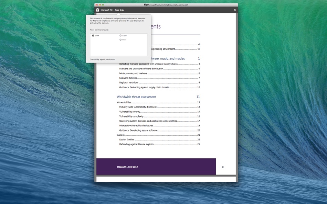This screenshot has width=327, height=204.
Task: Click the MicrosoftSecurityIntelligenceReport.ppdf window title
Action: pos(168,5)
